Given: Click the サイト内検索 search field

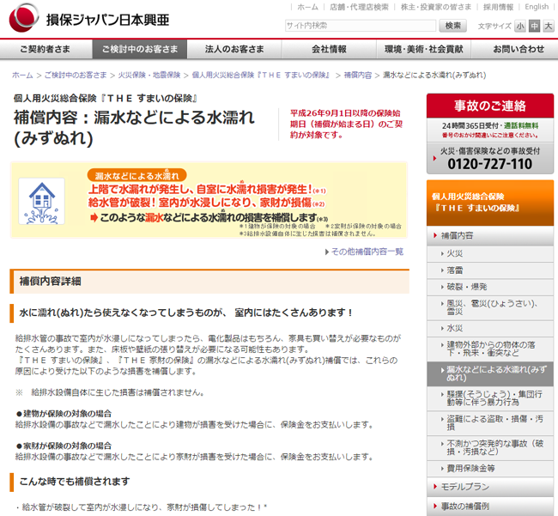Looking at the screenshot, I should point(361,26).
